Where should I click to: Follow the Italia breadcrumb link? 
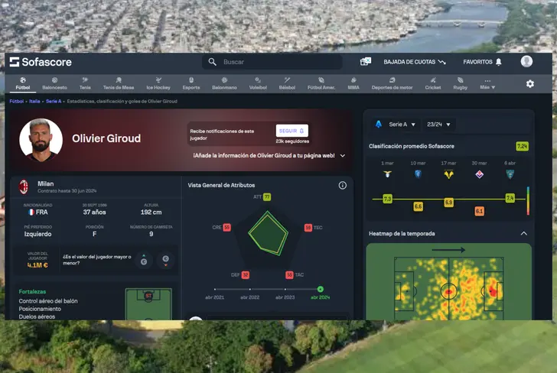point(34,102)
